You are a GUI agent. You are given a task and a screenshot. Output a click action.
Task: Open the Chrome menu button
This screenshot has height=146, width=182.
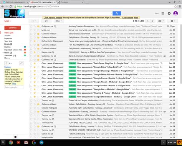180,7
